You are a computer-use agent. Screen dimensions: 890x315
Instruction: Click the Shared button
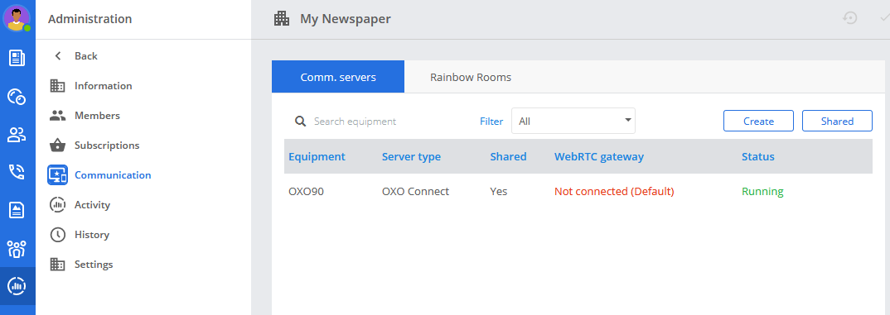pyautogui.click(x=837, y=121)
